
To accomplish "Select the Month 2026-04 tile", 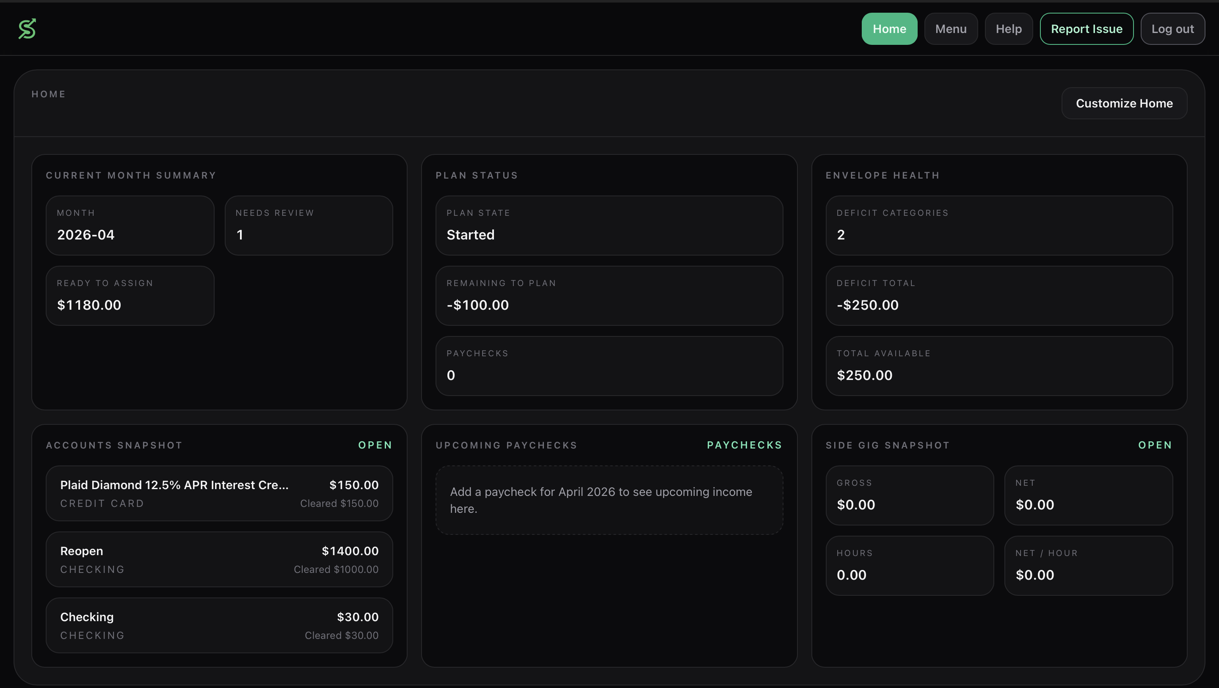I will 130,225.
